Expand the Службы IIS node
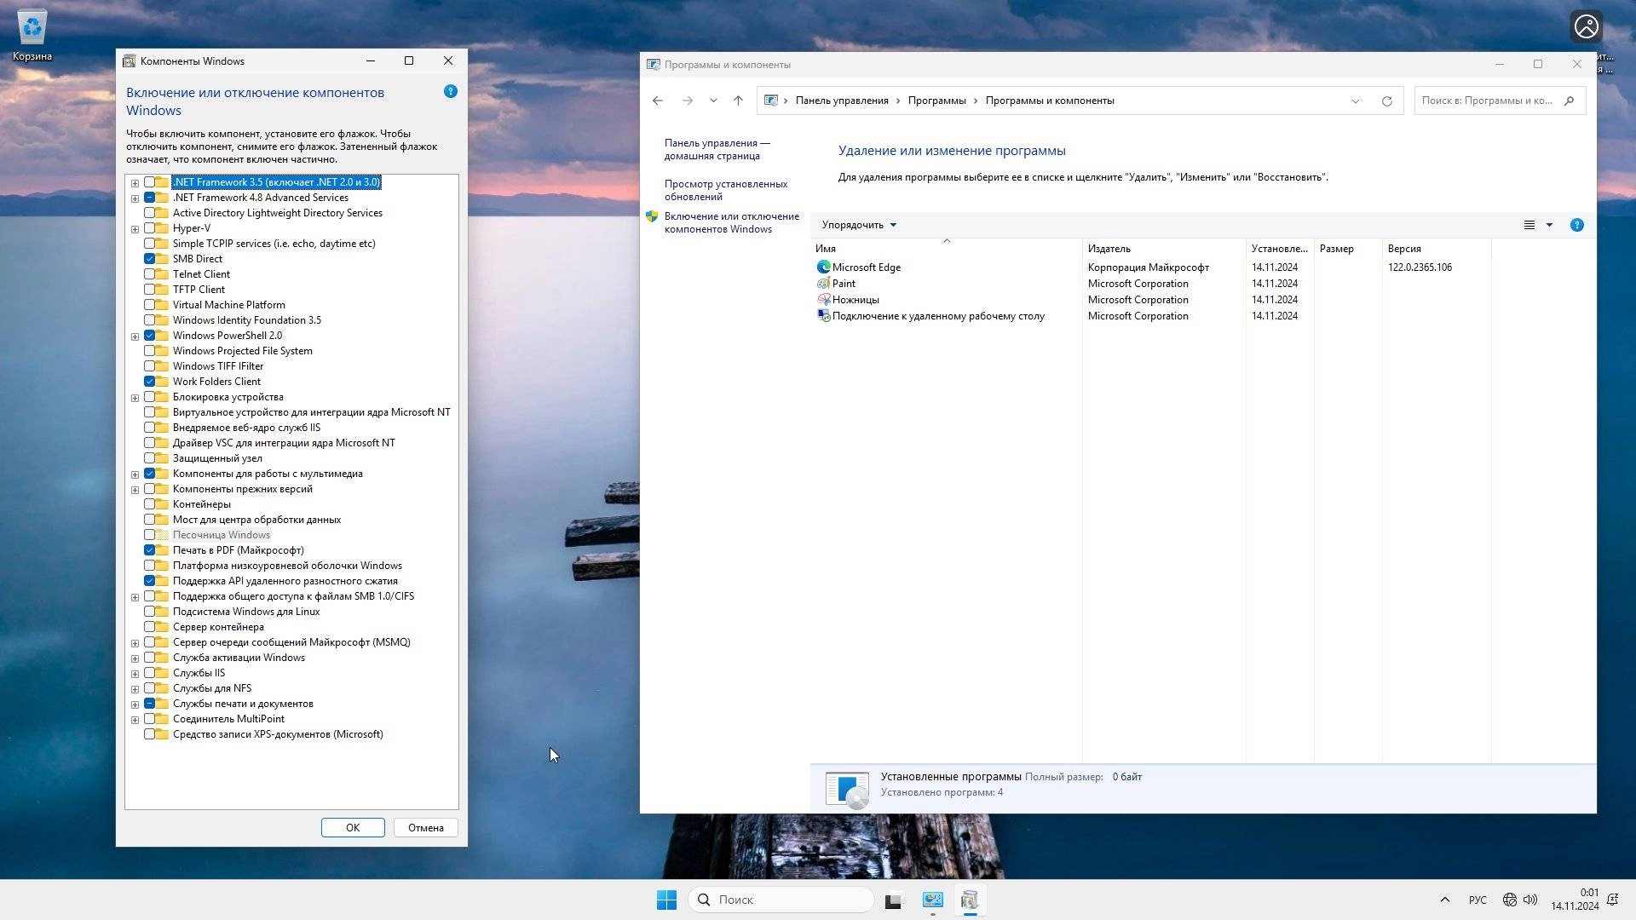This screenshot has width=1636, height=920. [135, 673]
